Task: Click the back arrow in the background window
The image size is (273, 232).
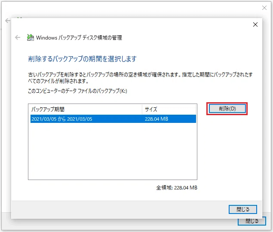Action: pos(7,21)
